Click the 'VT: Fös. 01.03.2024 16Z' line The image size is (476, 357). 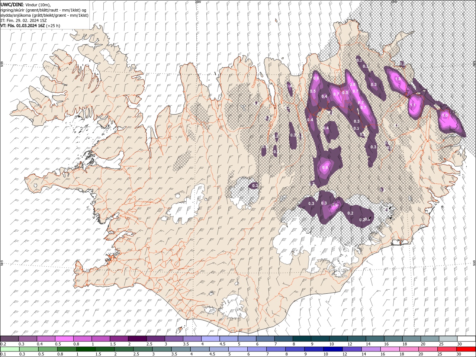tap(23, 26)
